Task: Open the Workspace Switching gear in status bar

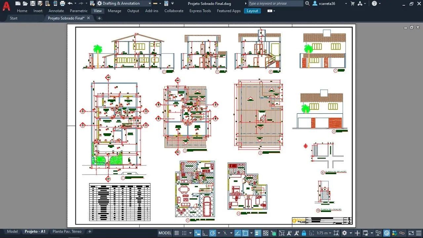Action: tap(344, 233)
